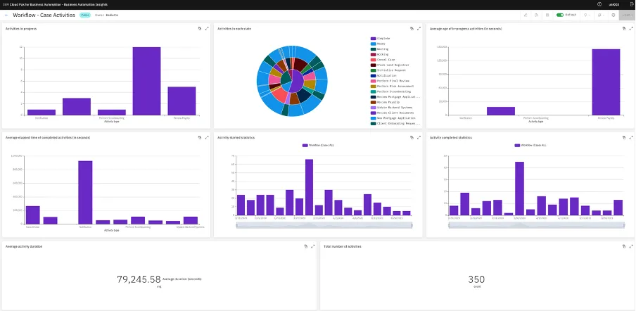Click the Complete entry in the pie legend
Image resolution: width=636 pixels, height=311 pixels.
pos(381,39)
